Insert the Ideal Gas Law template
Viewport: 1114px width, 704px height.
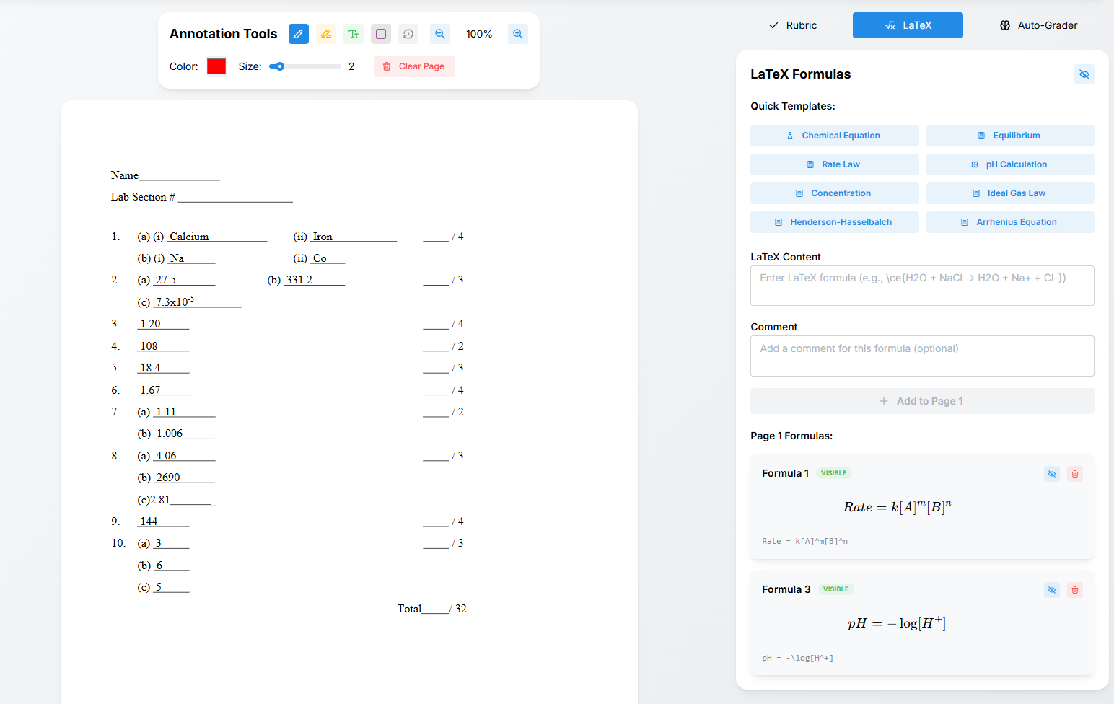point(1009,193)
